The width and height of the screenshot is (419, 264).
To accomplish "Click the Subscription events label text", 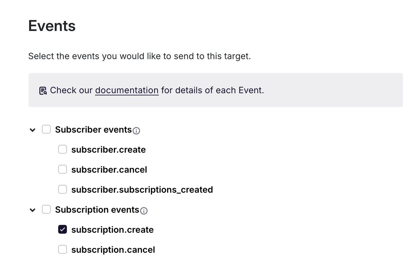I will tap(97, 209).
